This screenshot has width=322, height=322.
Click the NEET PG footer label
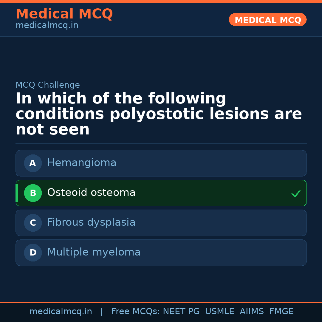(181, 311)
